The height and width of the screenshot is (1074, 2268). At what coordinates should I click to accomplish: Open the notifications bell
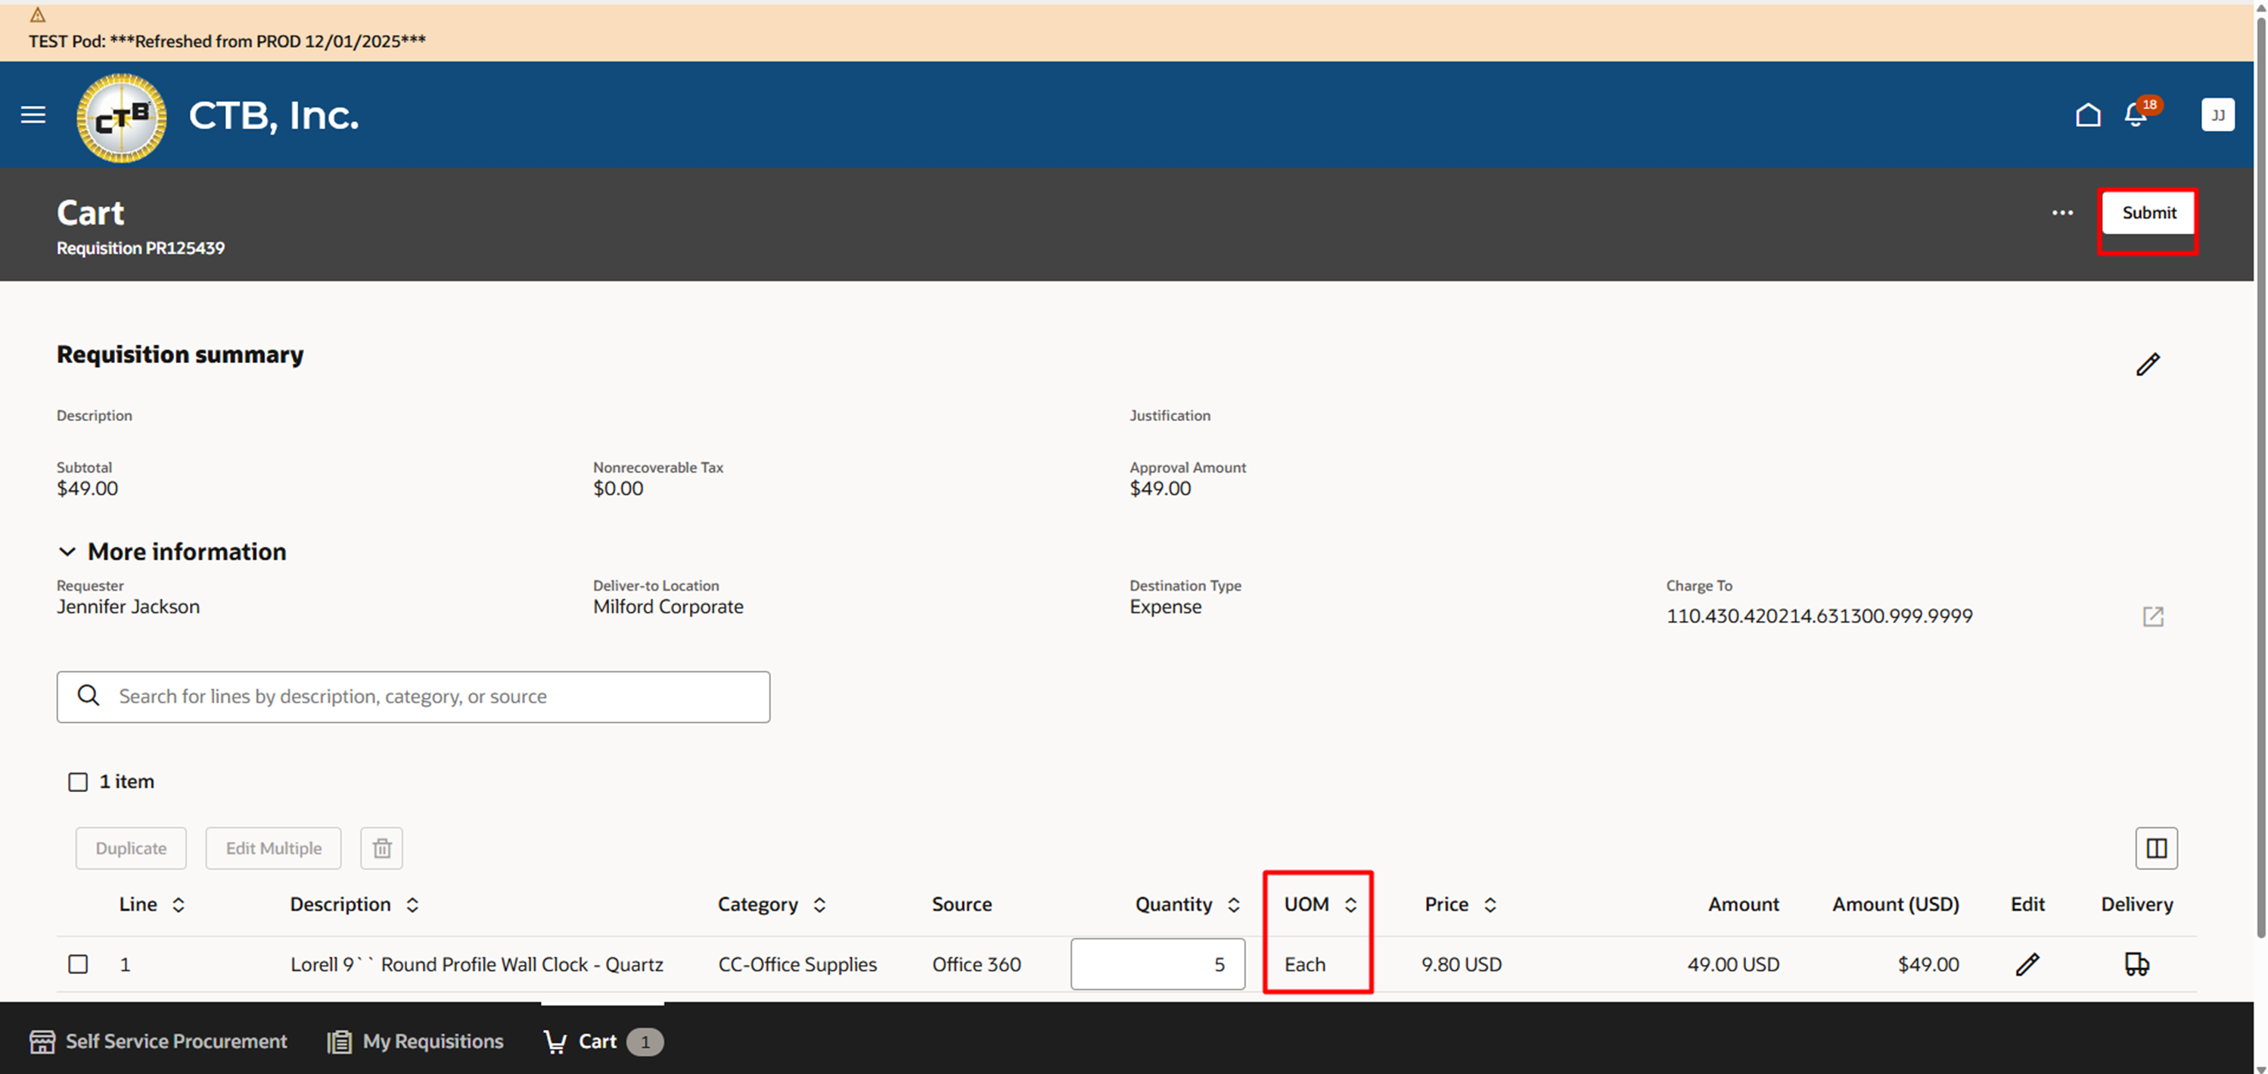click(2135, 115)
